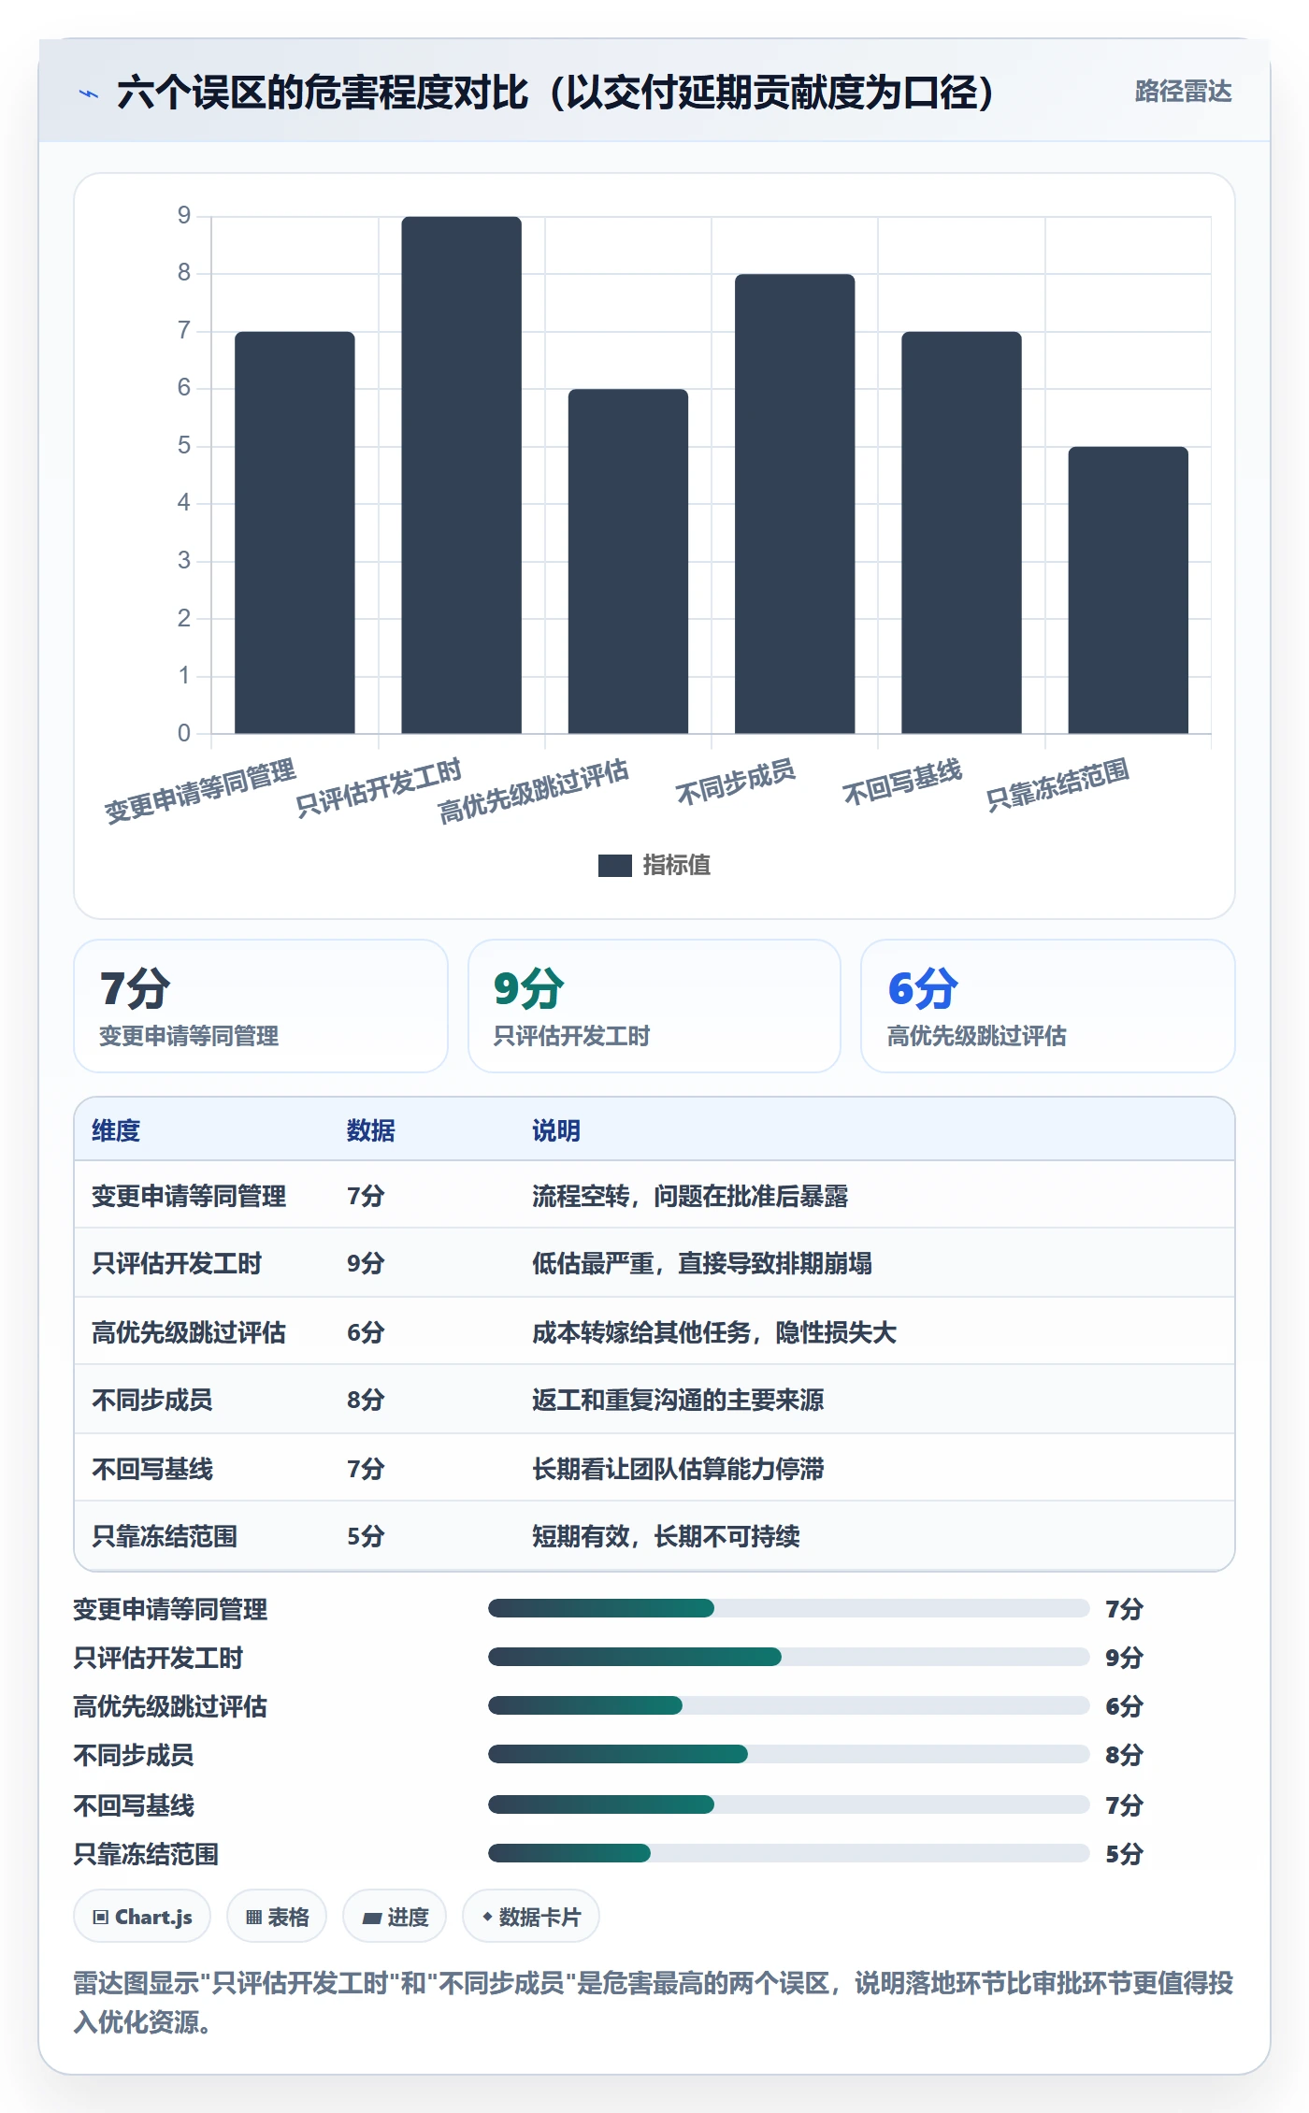Click the 只靠冻结范围 progress bar
1309x2113 pixels.
tap(788, 1853)
